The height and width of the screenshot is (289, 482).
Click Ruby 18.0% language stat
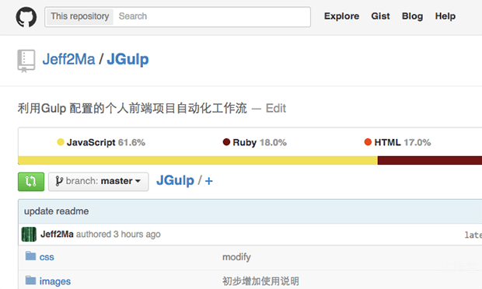tap(255, 142)
